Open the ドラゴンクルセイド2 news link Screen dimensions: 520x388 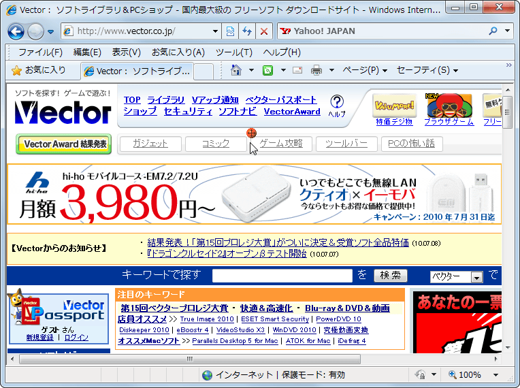coord(227,254)
